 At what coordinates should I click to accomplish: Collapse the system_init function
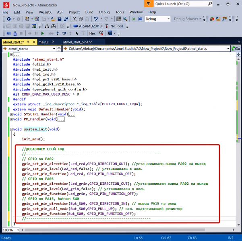coord(11,129)
